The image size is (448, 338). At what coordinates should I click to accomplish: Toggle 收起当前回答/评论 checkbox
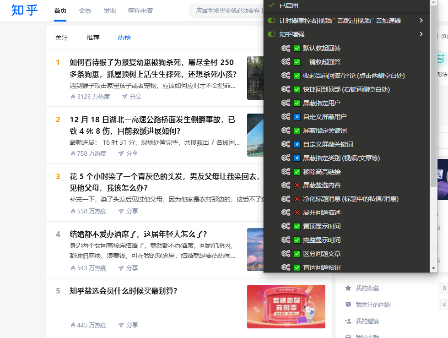pyautogui.click(x=297, y=76)
